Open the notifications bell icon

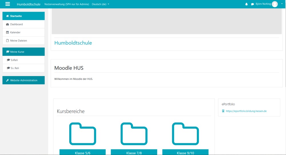pos(247,4)
